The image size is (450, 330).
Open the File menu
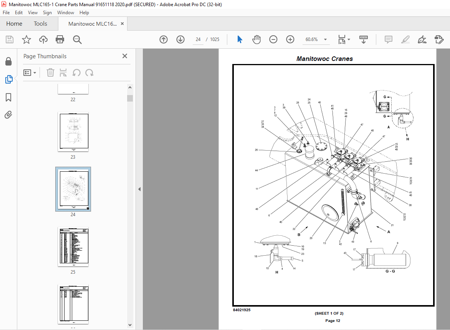(6, 13)
